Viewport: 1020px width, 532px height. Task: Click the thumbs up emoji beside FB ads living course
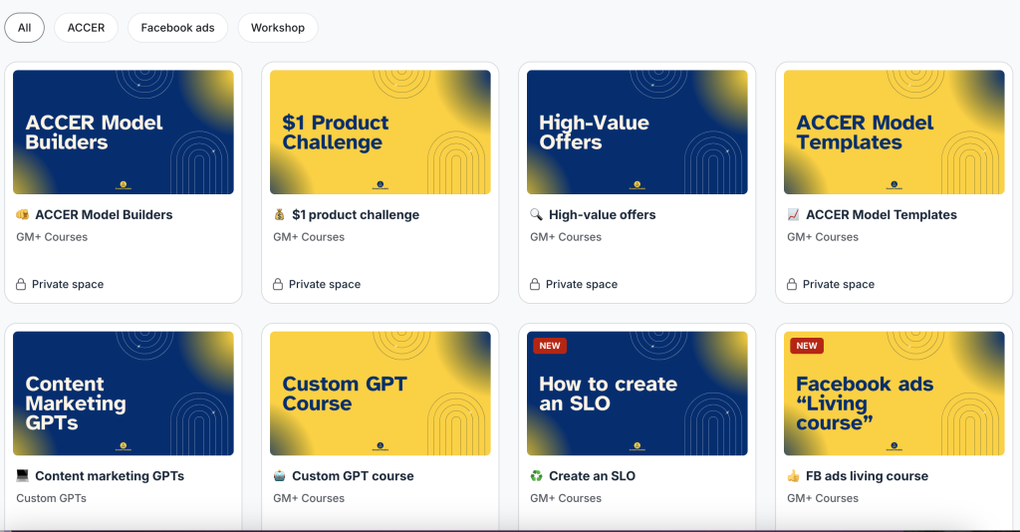[x=793, y=476]
